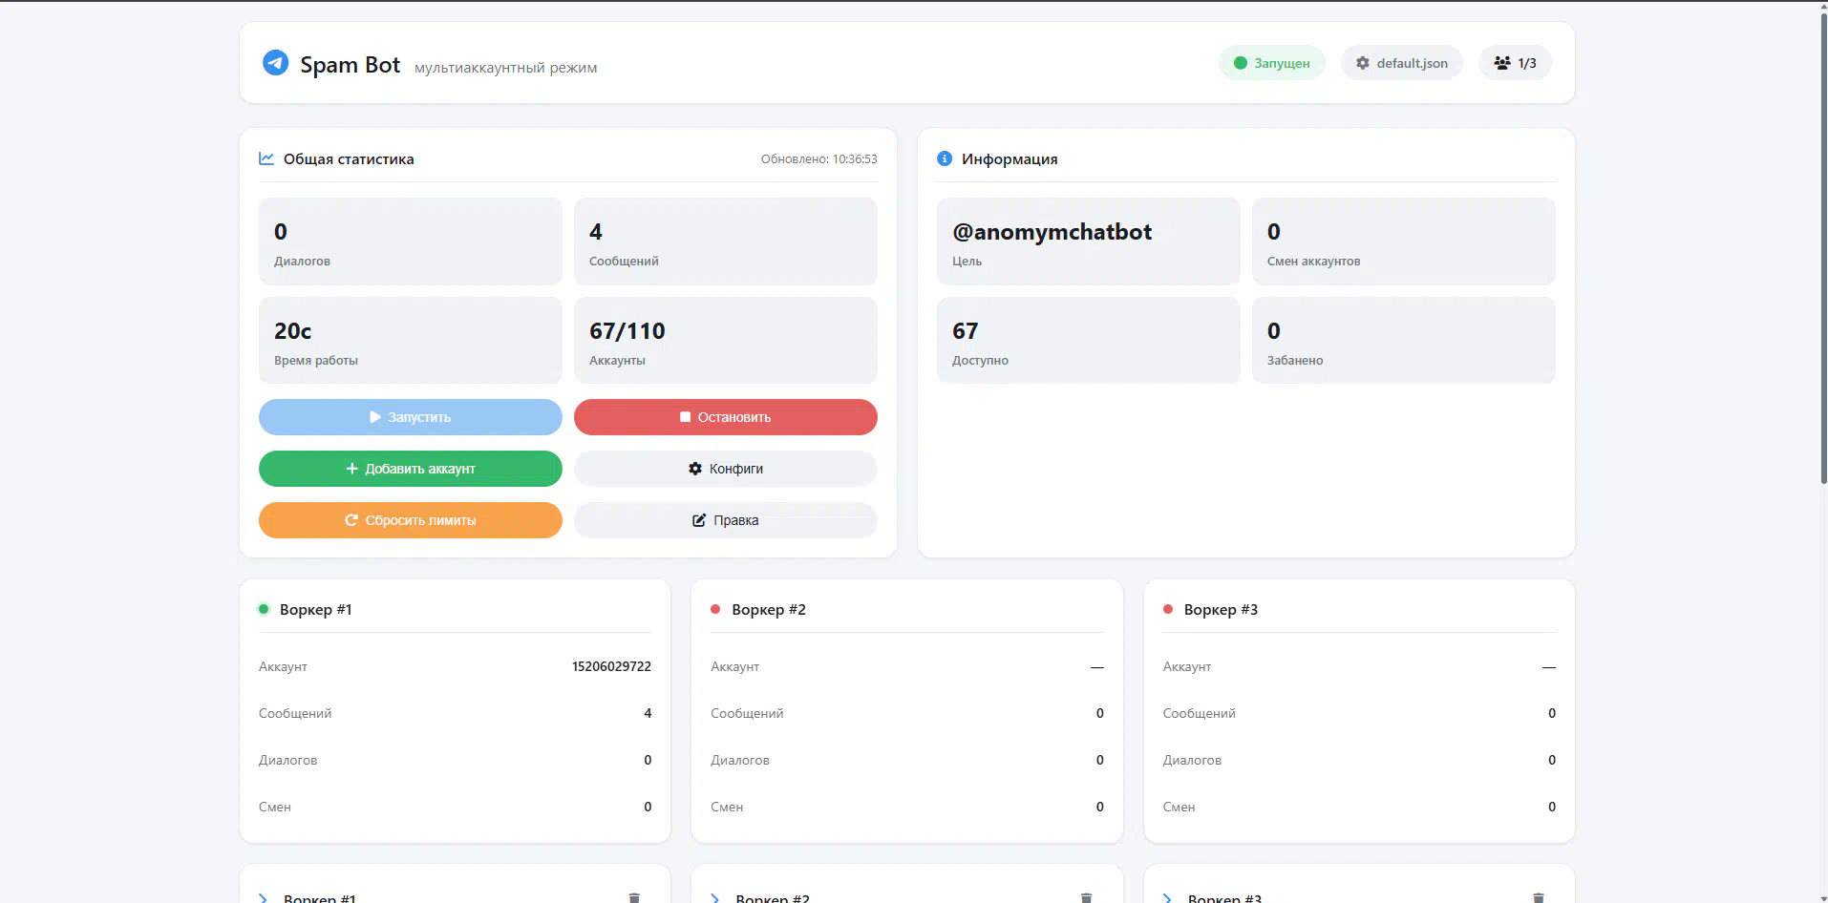Open the Правка edit button

pos(725,520)
